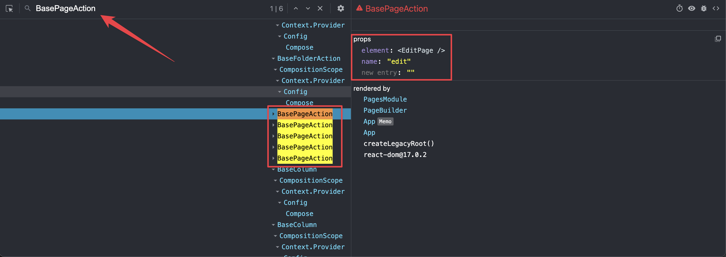Go to previous search result with up arrow
The image size is (726, 257).
pyautogui.click(x=296, y=8)
